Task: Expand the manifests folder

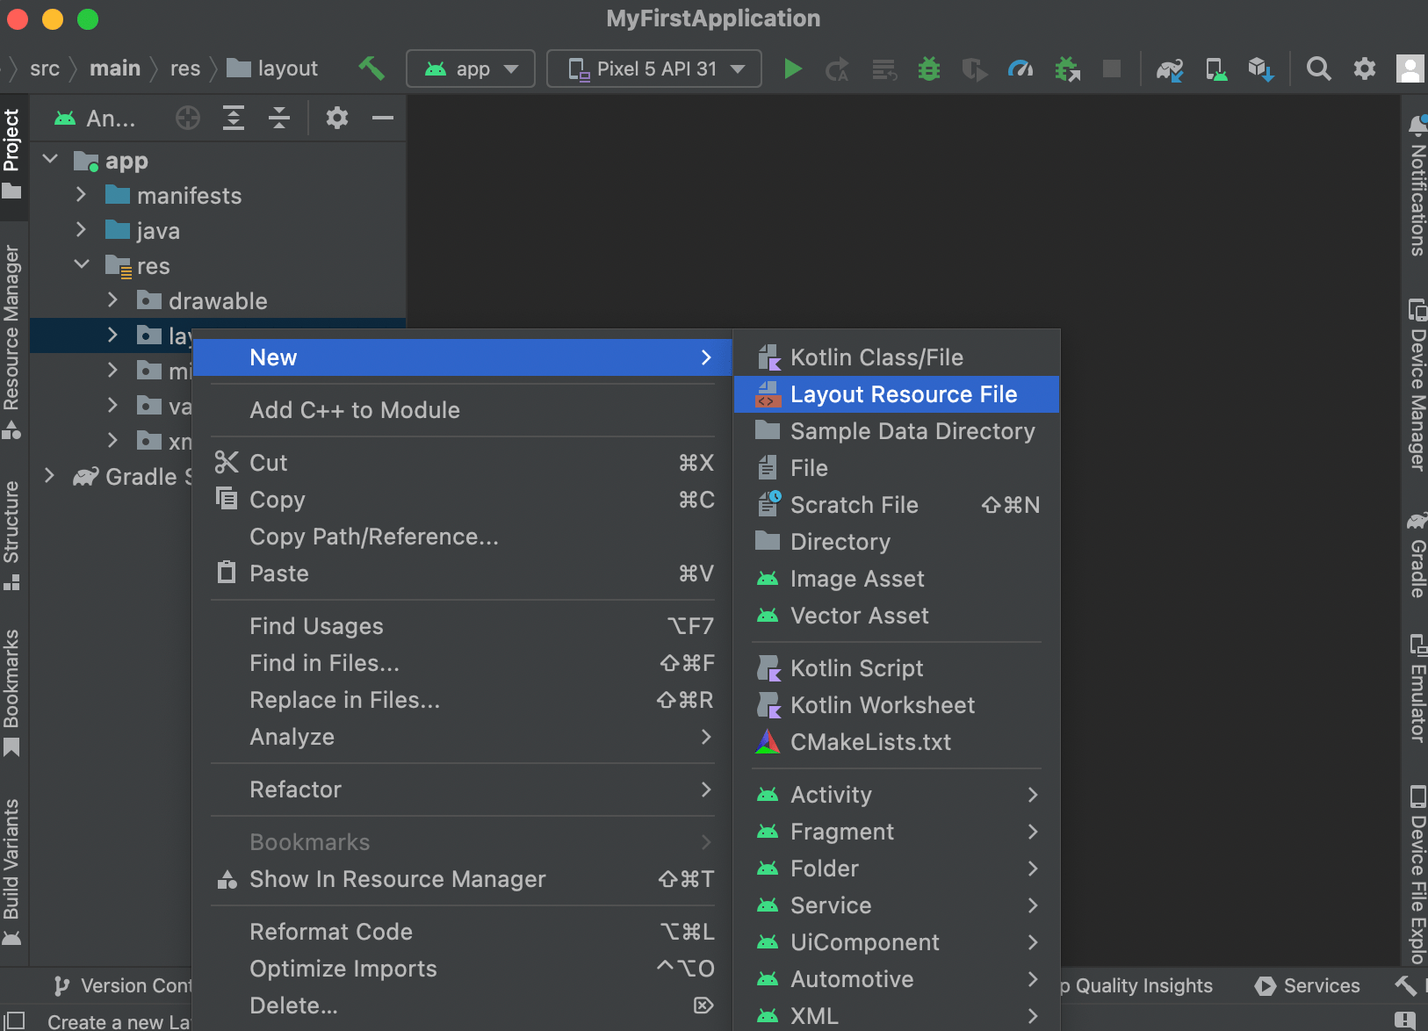Action: [81, 195]
